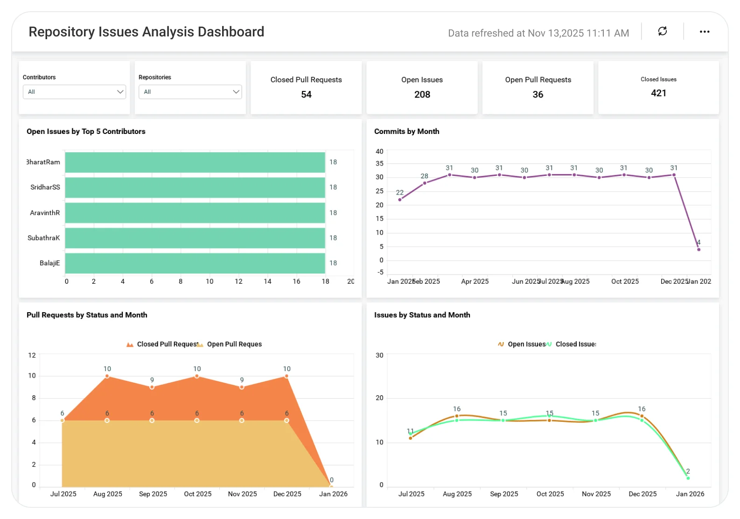Click the Issues by Status and Month title
740x519 pixels.
coord(422,315)
